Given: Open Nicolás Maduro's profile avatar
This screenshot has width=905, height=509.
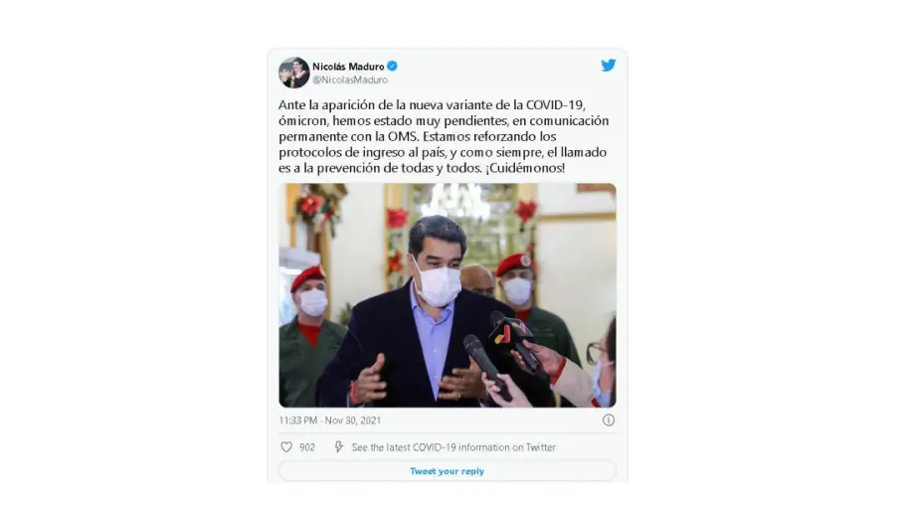Looking at the screenshot, I should click(294, 73).
